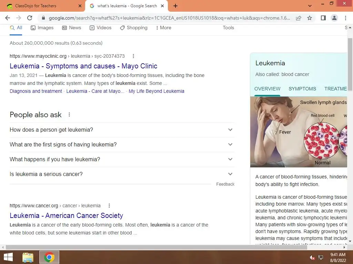The height and width of the screenshot is (264, 353).
Task: Click Also called: blood cancer text
Action: [282, 74]
